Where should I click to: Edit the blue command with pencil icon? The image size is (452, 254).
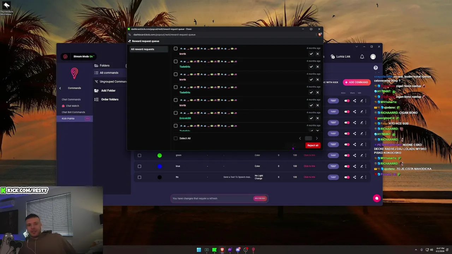[362, 166]
